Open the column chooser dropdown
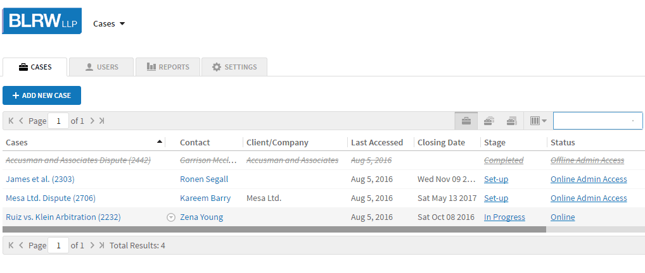Viewport: 645px width, 273px height. 538,121
